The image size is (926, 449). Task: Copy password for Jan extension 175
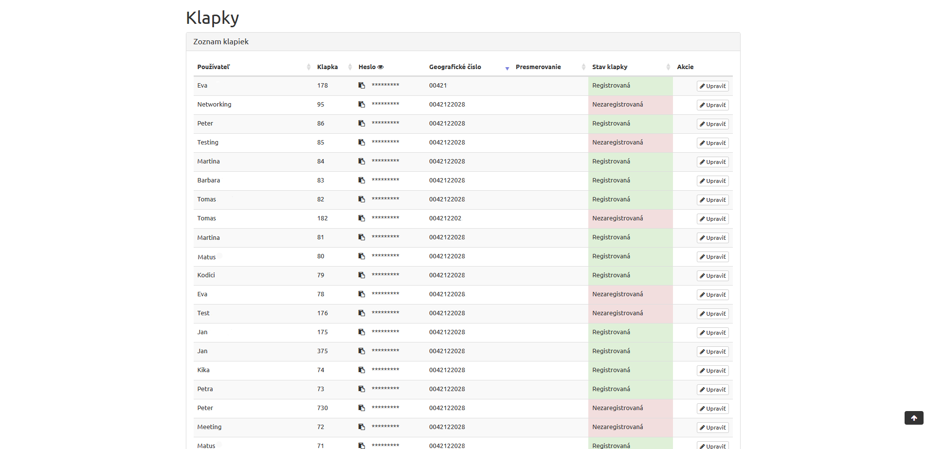pyautogui.click(x=362, y=332)
